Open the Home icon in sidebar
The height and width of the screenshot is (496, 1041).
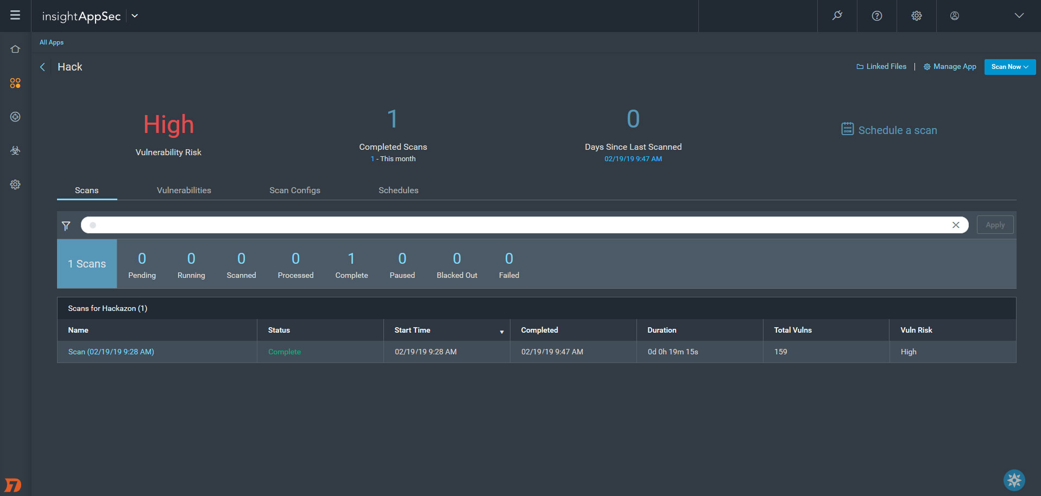(15, 49)
